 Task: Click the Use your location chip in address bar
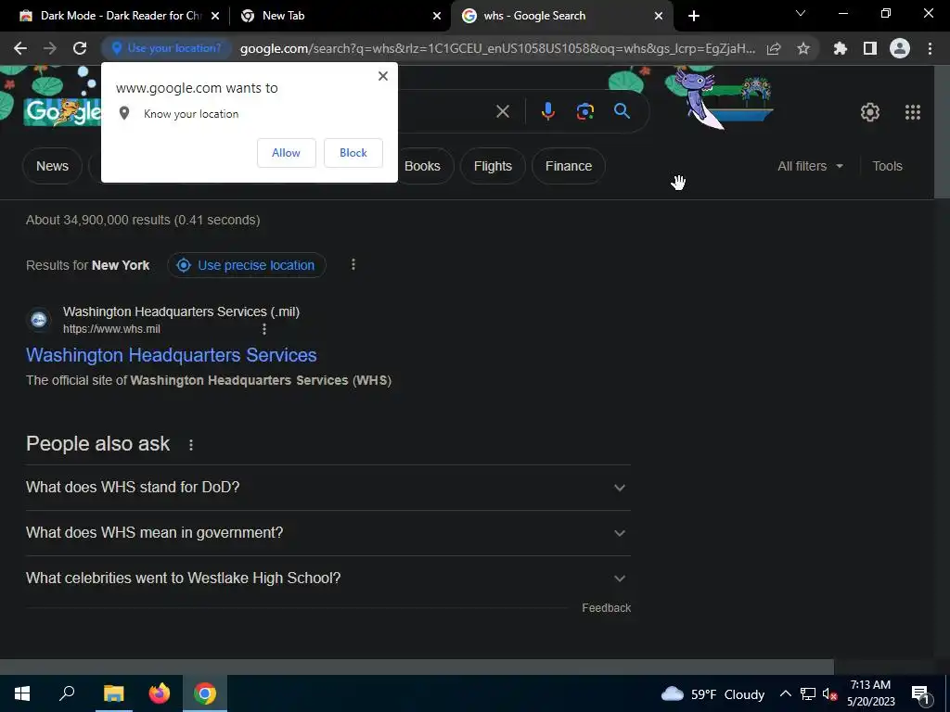(x=166, y=48)
